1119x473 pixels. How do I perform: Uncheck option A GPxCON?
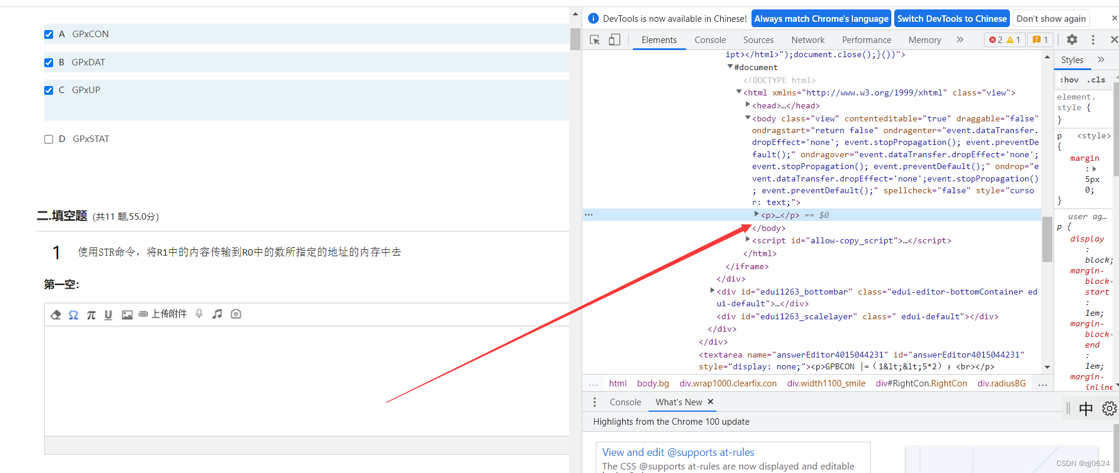(x=49, y=34)
